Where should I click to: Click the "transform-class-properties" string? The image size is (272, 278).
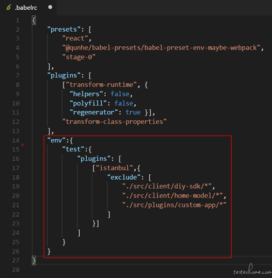pos(114,122)
